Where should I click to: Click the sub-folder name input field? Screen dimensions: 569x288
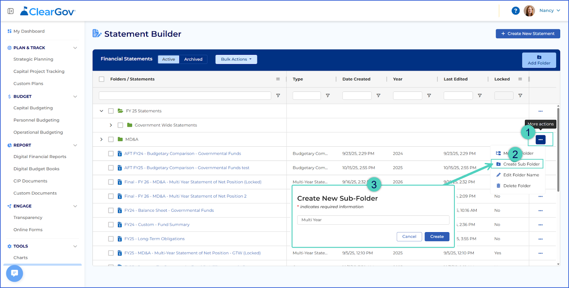pyautogui.click(x=373, y=220)
